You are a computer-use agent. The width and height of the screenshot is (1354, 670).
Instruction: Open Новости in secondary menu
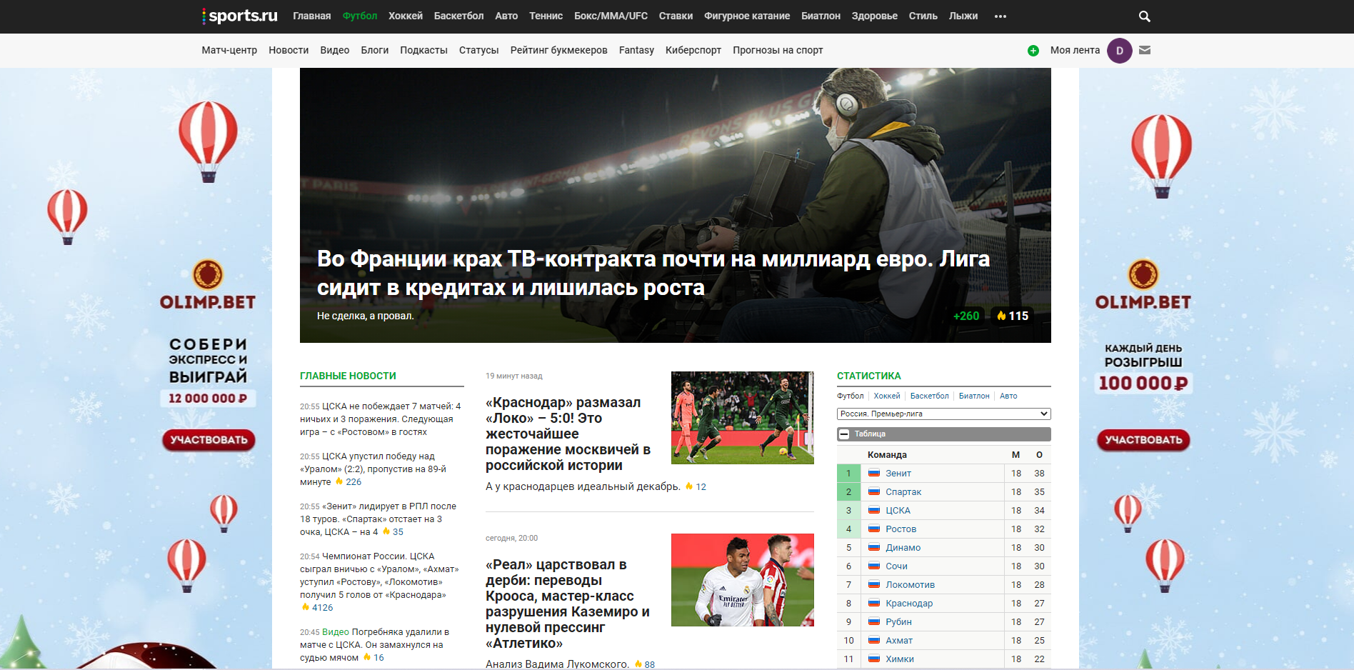[289, 50]
